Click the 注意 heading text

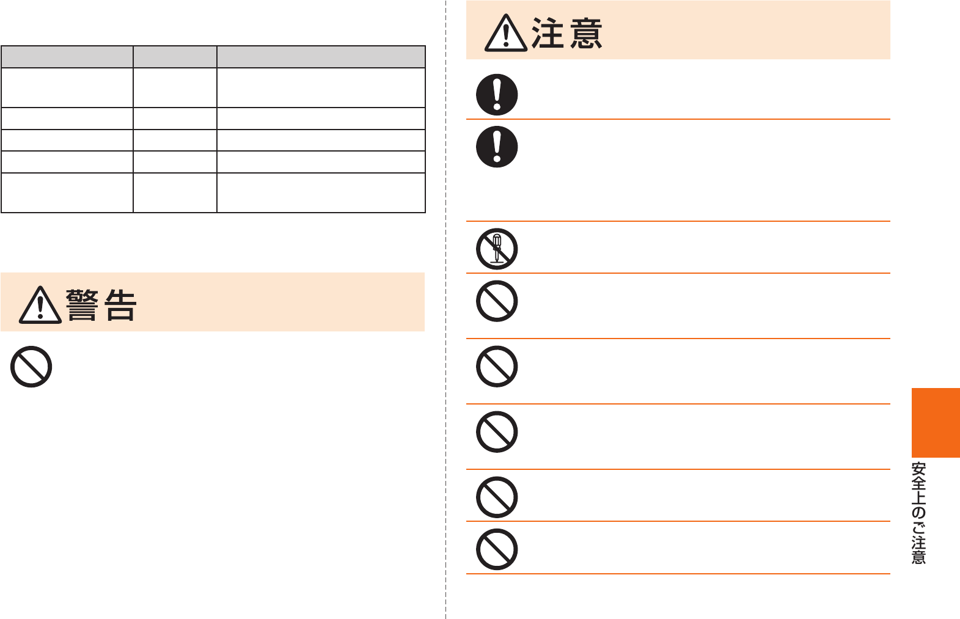coord(567,33)
